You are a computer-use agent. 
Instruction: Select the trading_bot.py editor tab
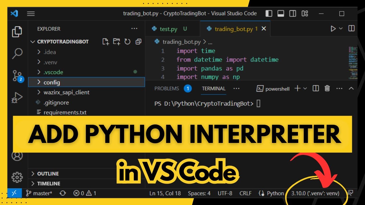click(235, 29)
